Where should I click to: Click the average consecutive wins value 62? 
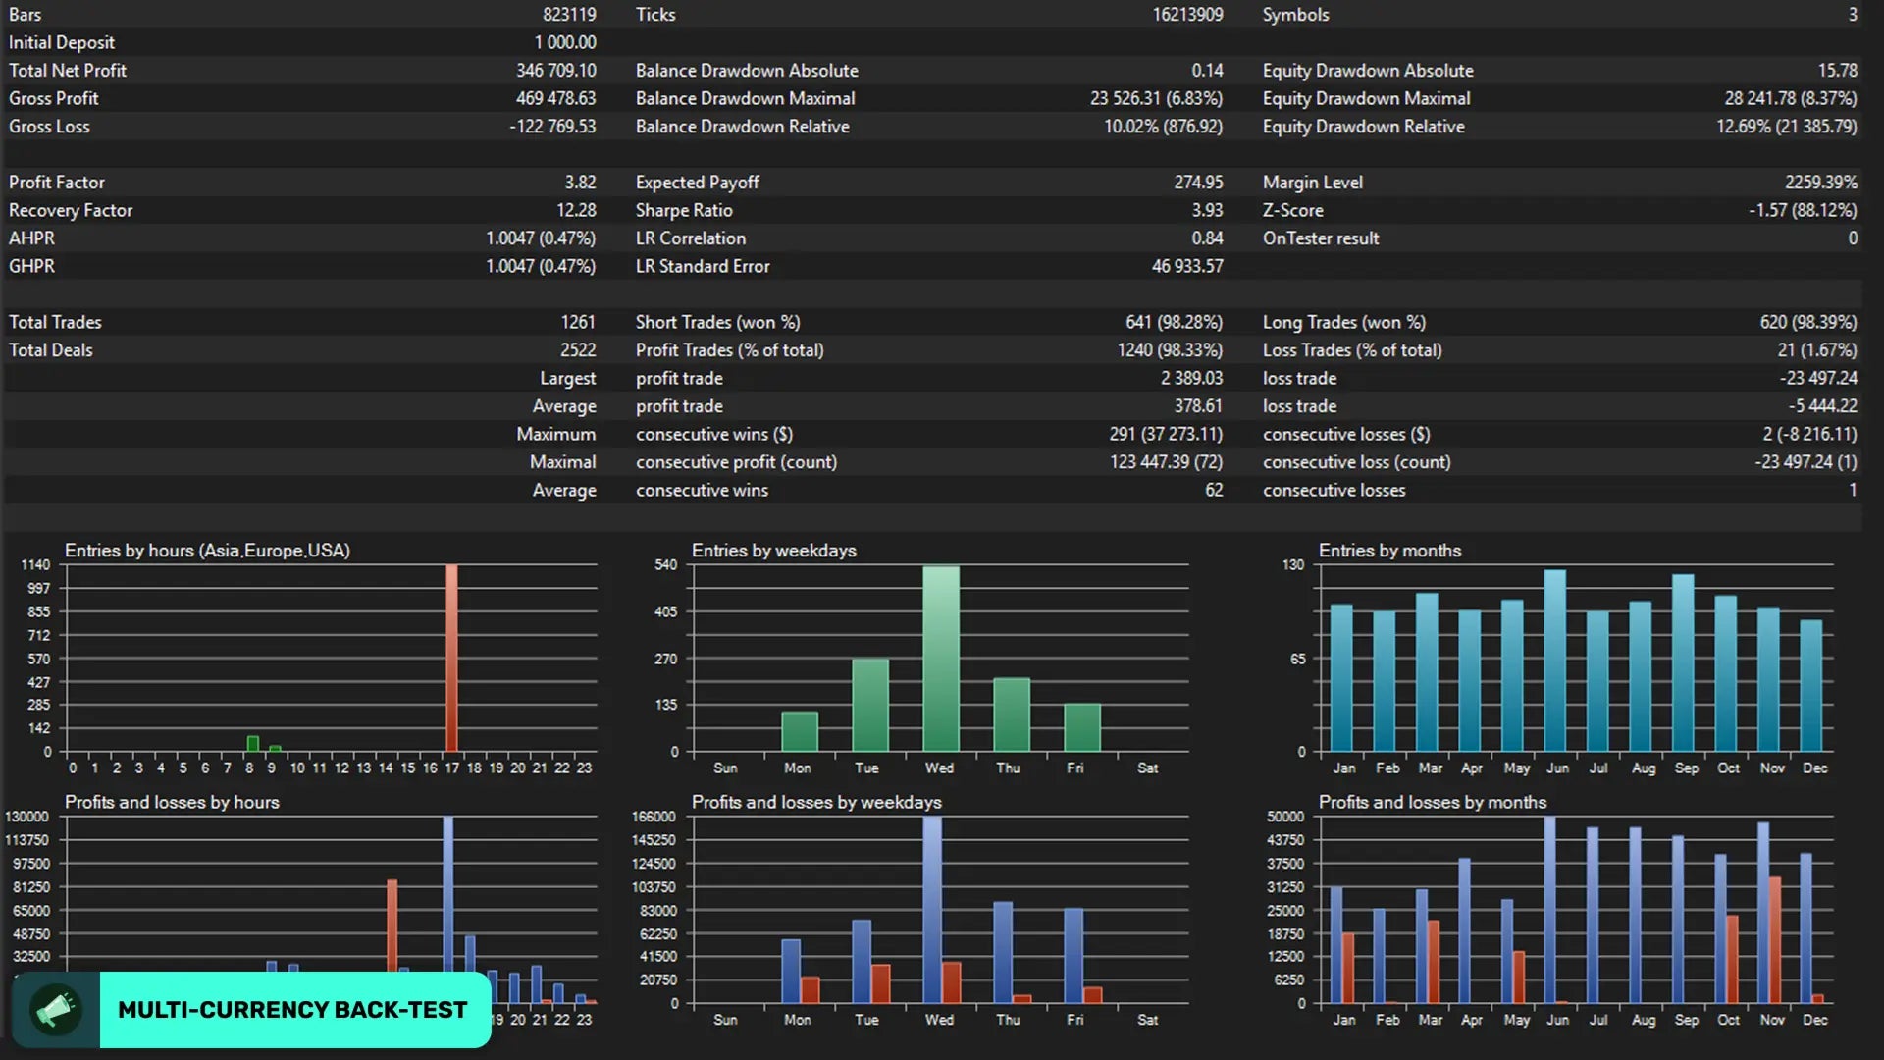[x=1214, y=490]
